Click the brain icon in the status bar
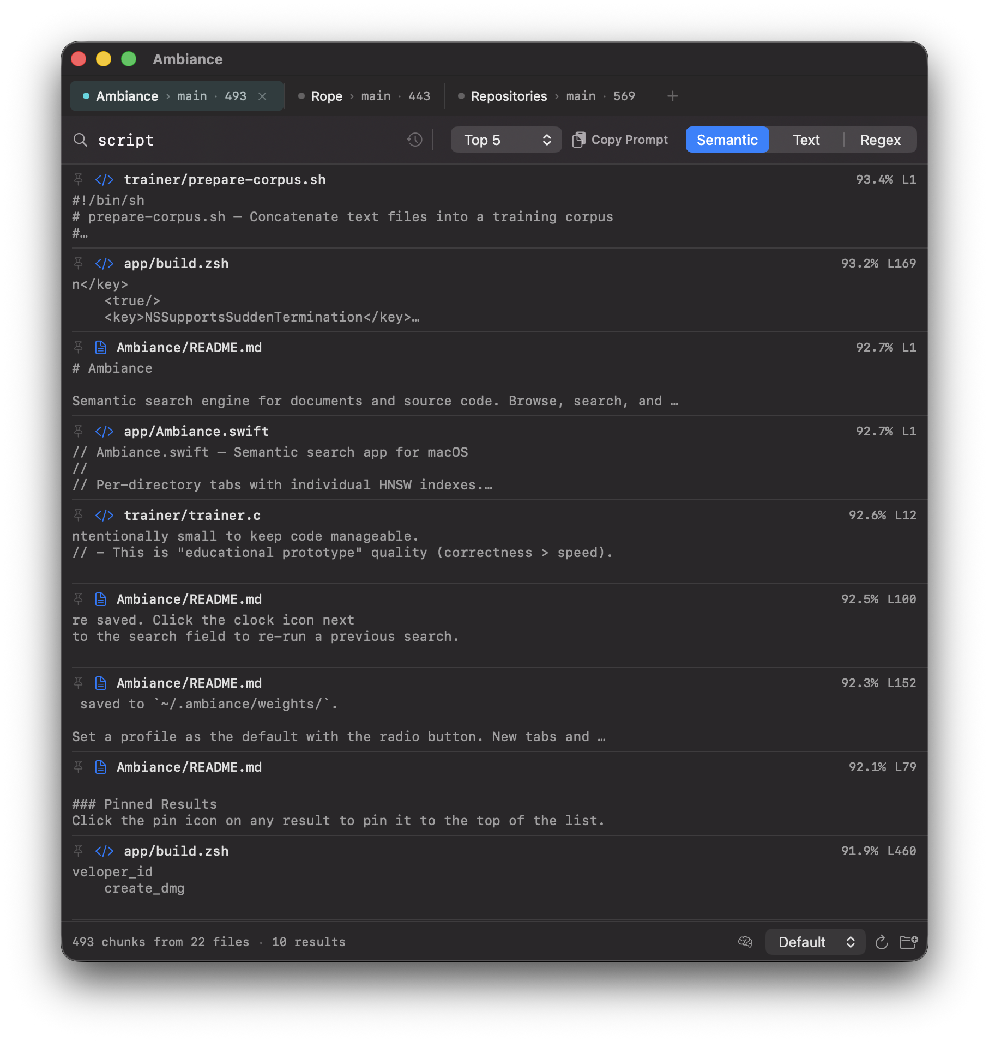989x1042 pixels. 745,942
